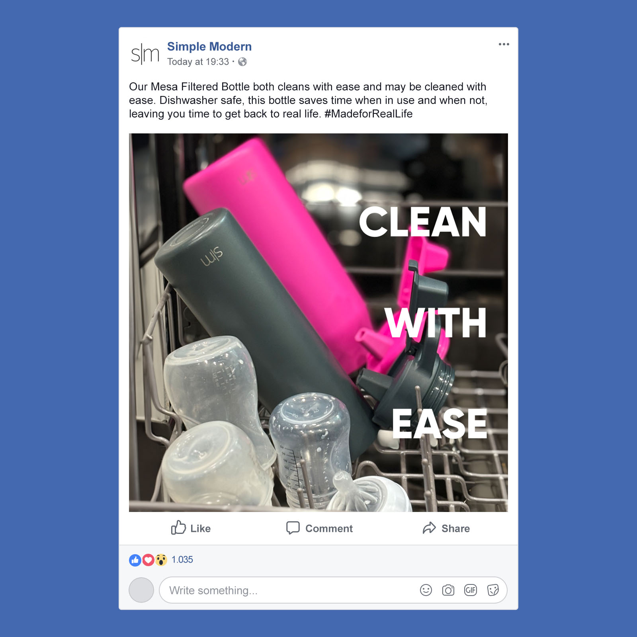The image size is (637, 637).
Task: Like the post with thumbs-up button
Action: tap(191, 528)
